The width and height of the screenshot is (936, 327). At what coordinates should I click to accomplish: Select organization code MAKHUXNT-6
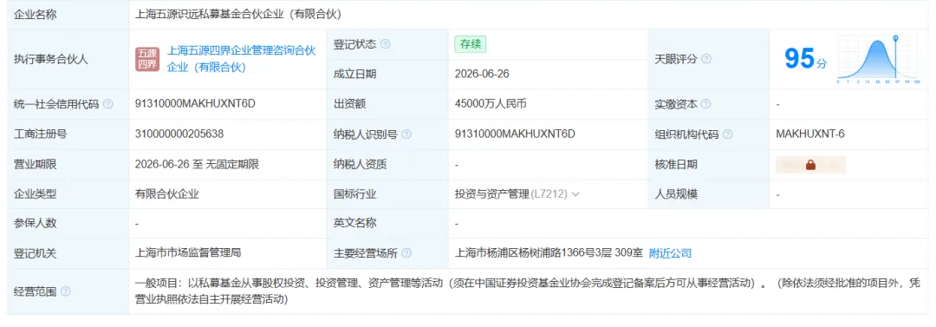pos(810,134)
